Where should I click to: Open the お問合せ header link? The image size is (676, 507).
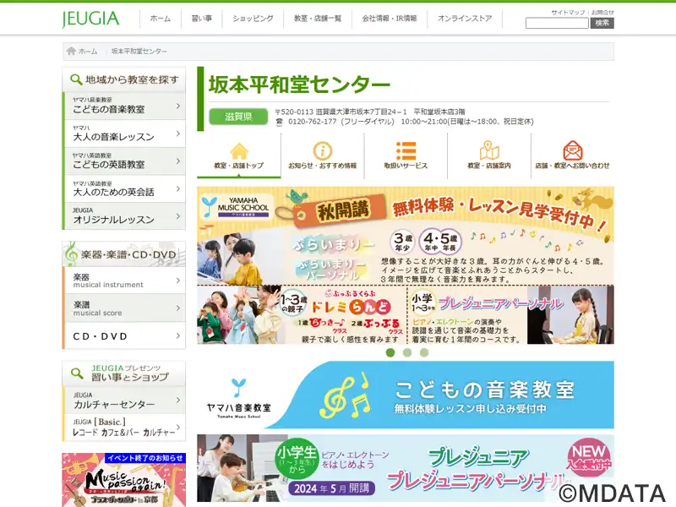click(x=602, y=13)
